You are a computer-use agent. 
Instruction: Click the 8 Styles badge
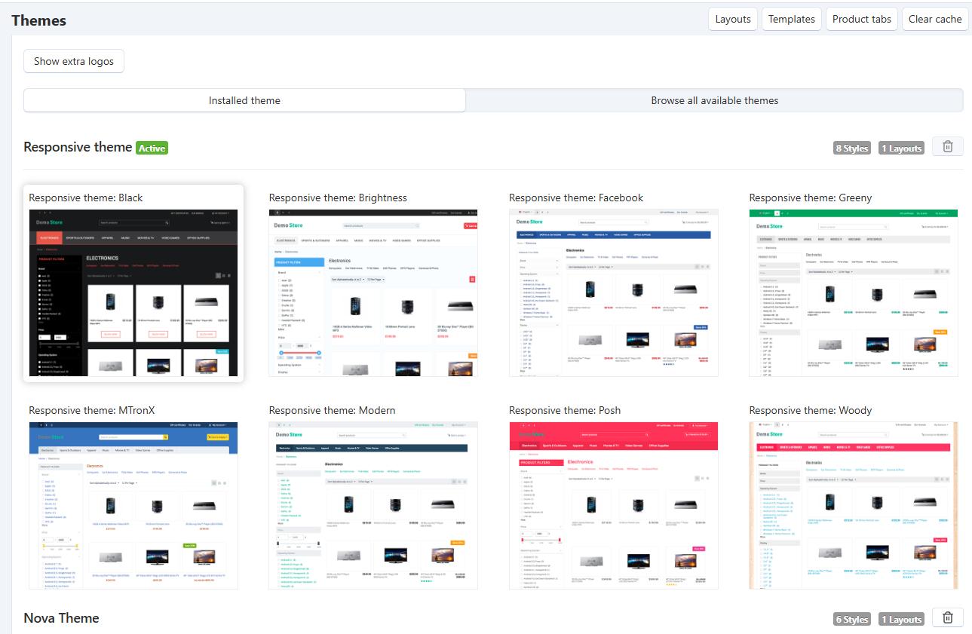[x=852, y=149]
